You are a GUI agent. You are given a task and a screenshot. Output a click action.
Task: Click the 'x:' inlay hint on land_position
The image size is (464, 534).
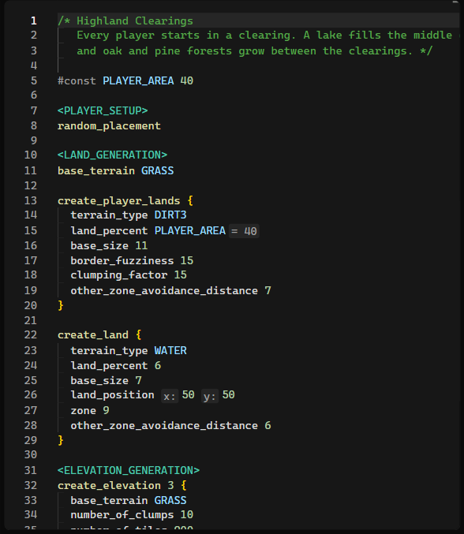pos(170,397)
